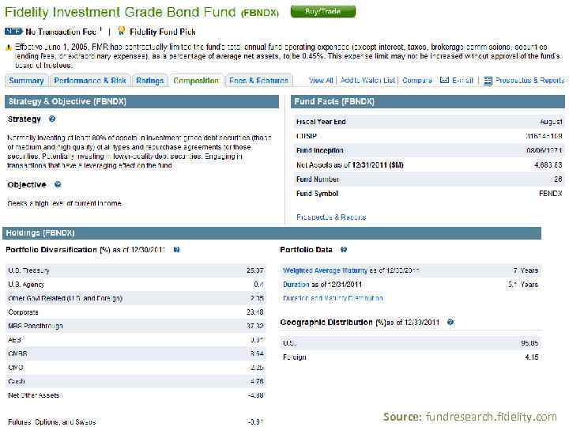The image size is (569, 427).
Task: Click the Strategy & Objective (FBNDX) header
Action: pos(142,102)
